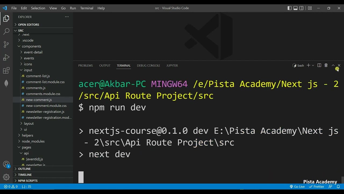This screenshot has height=194, width=344.
Task: Switch to the Jupyter tab
Action: point(172,65)
